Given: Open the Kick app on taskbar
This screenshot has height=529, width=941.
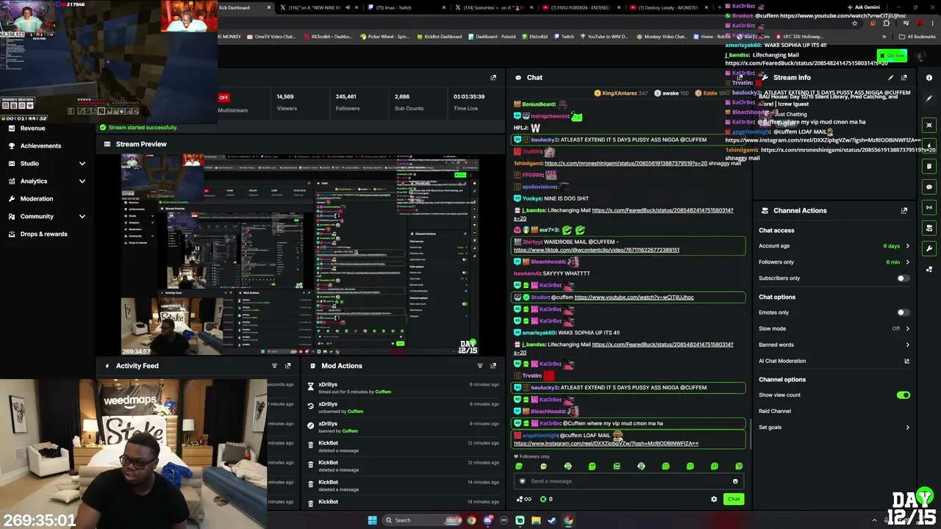Looking at the screenshot, I should tap(520, 520).
